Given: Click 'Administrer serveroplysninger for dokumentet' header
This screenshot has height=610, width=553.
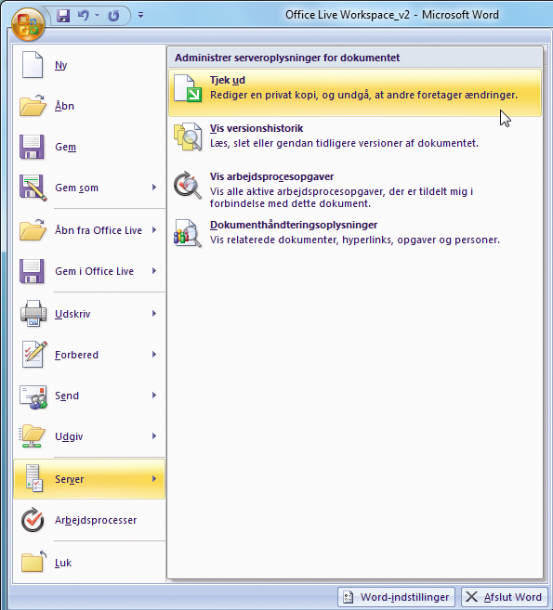Looking at the screenshot, I should [287, 58].
